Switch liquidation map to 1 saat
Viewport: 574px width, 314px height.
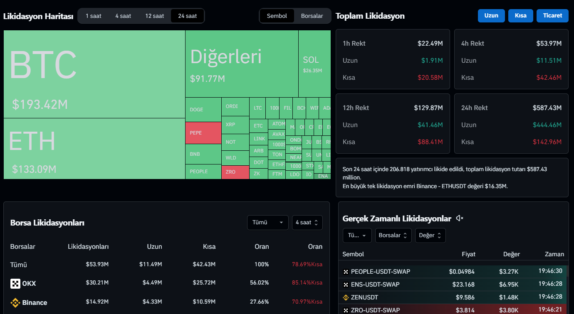point(94,16)
